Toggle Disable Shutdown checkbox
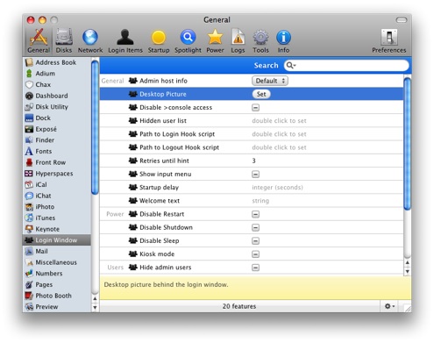Viewport: 434px width, 343px height. (x=255, y=227)
